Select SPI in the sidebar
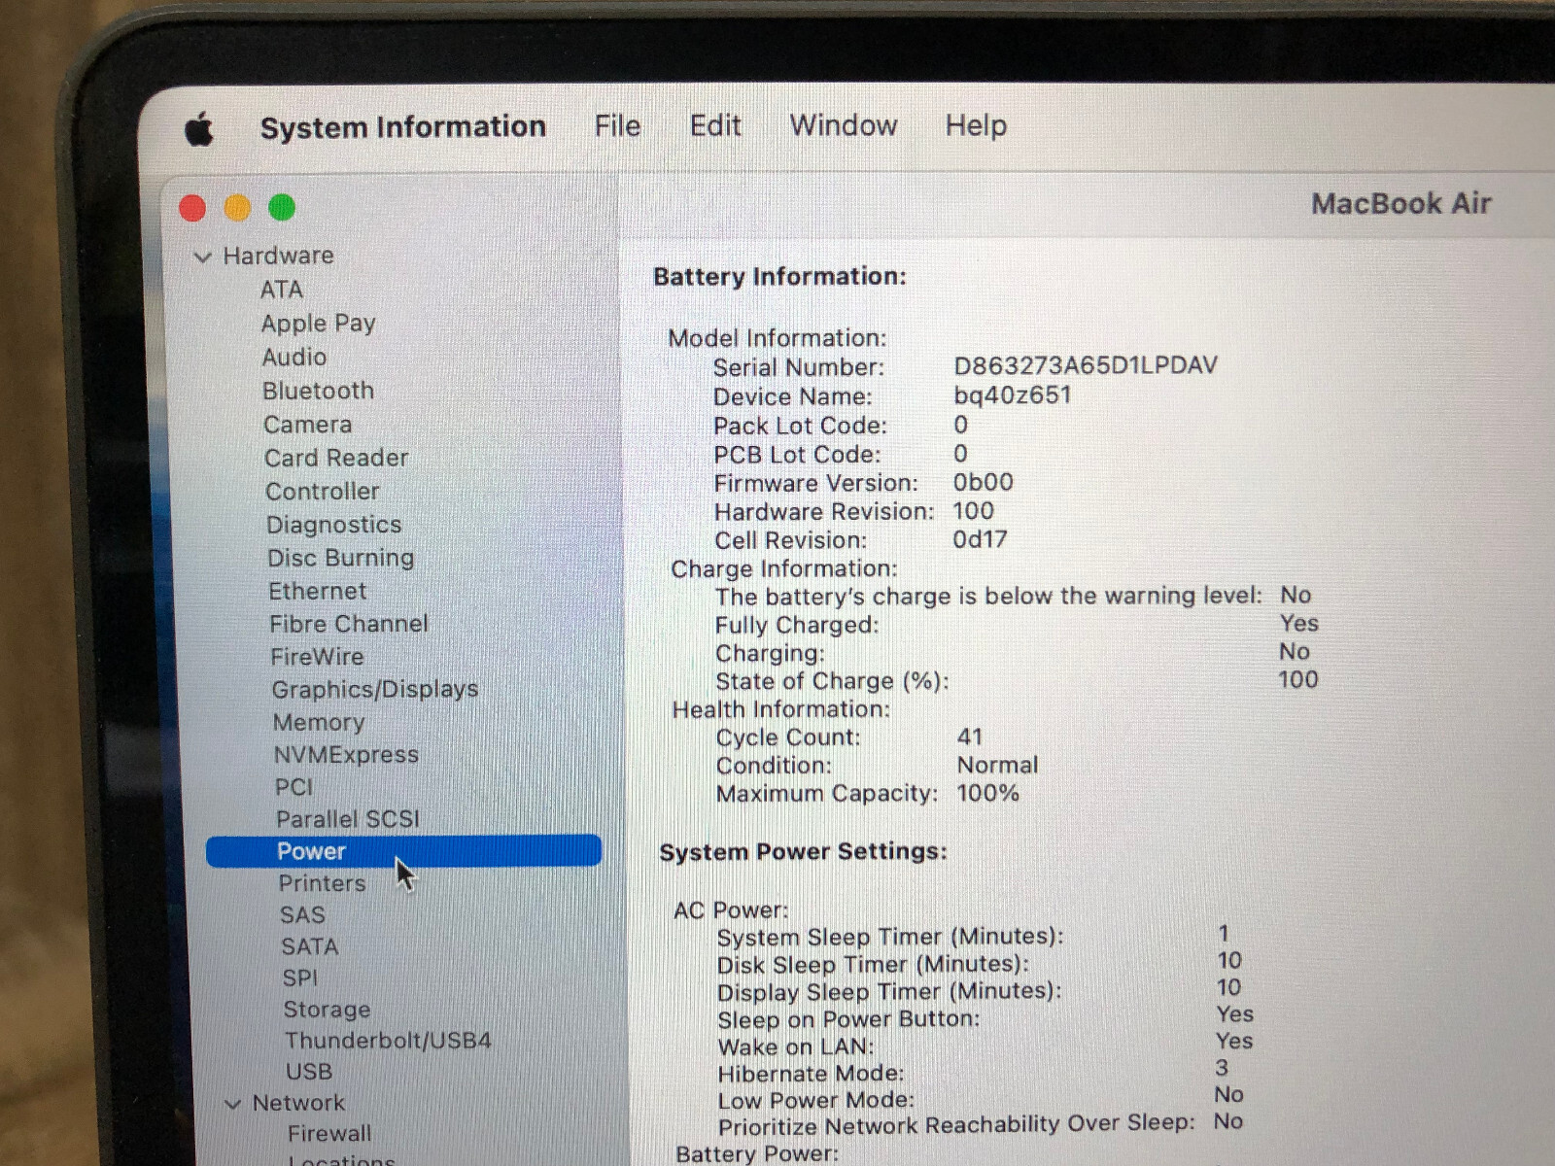The image size is (1555, 1166). 300,978
